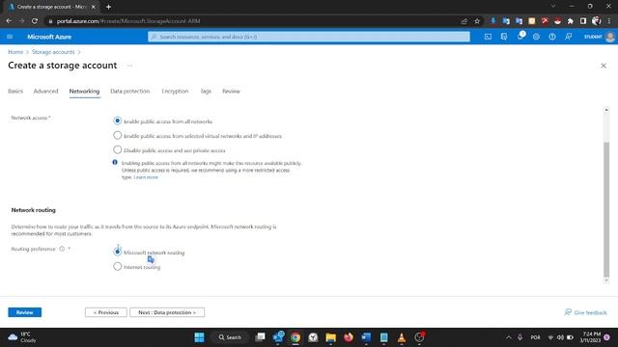Open the weather widget in taskbar
The image size is (618, 347).
click(x=22, y=337)
